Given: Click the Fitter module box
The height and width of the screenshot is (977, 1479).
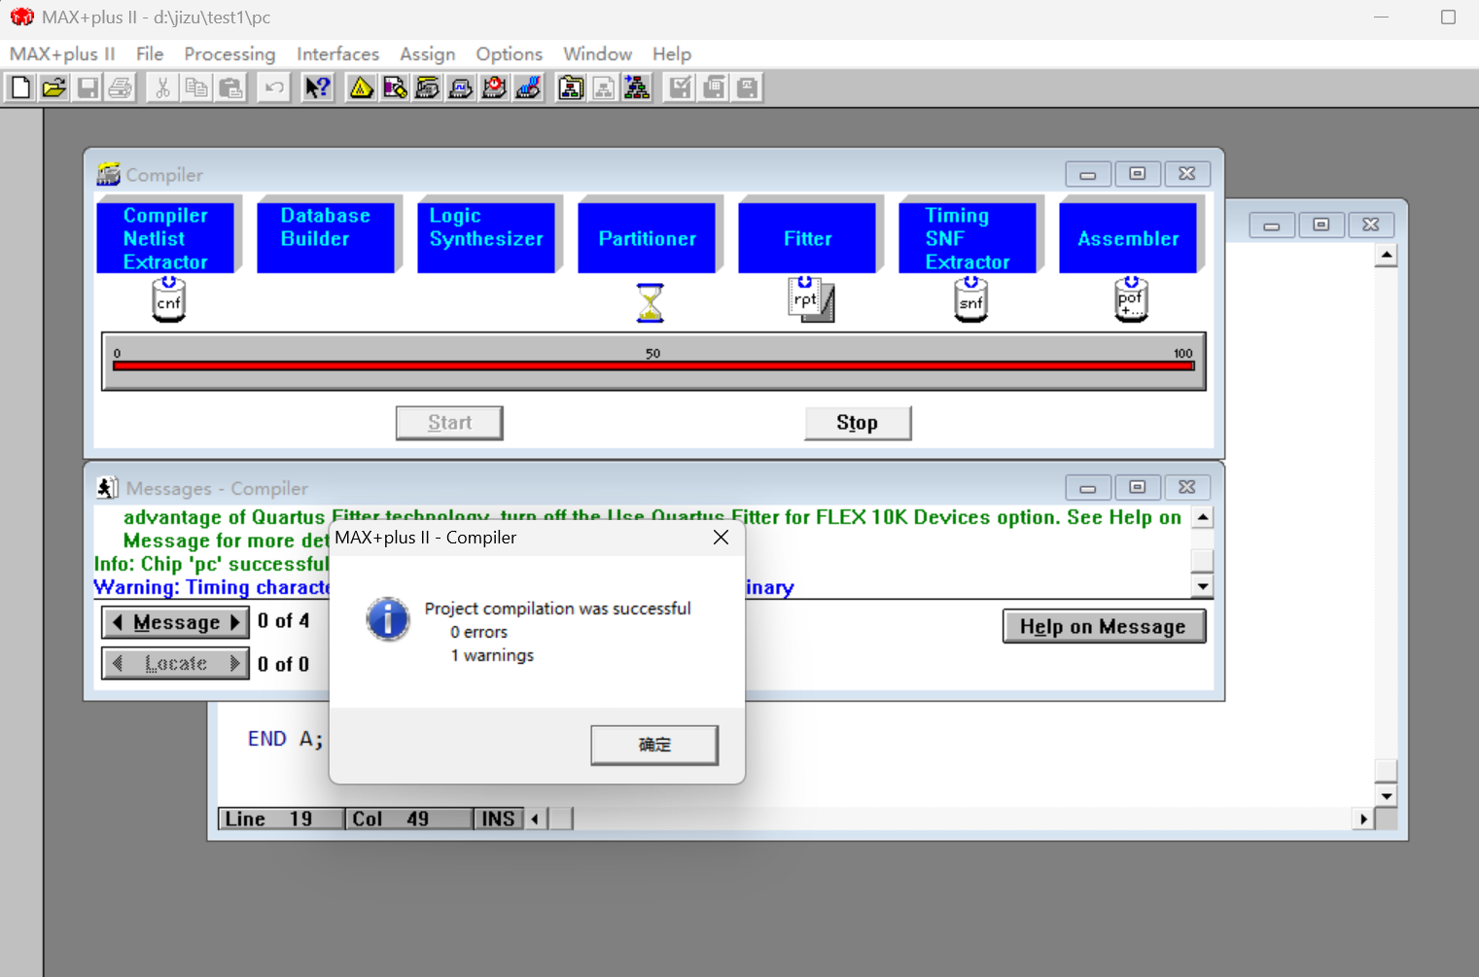Looking at the screenshot, I should (807, 238).
